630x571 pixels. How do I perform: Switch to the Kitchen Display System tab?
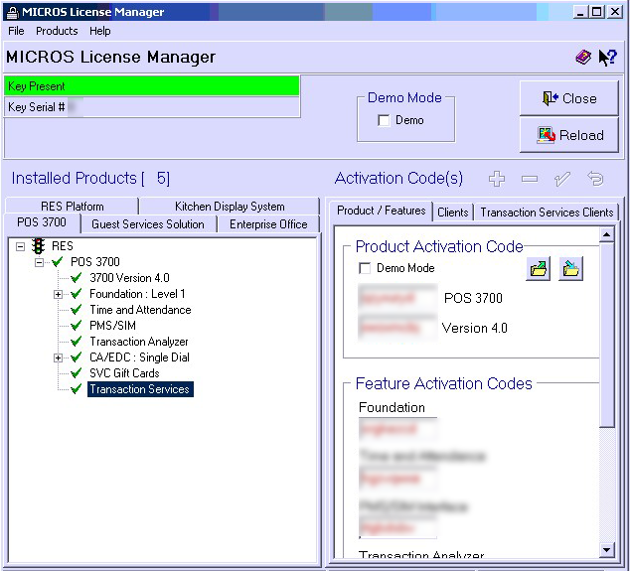[230, 206]
